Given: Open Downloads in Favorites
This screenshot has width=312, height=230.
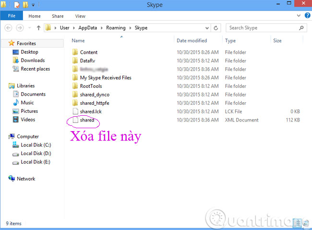Looking at the screenshot, I should (x=33, y=61).
